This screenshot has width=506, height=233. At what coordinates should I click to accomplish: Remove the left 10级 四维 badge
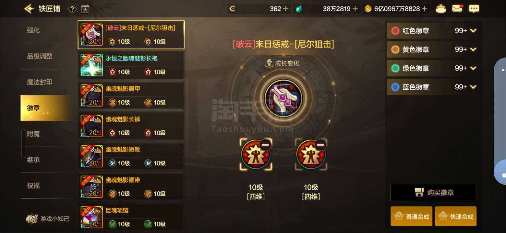point(265,145)
